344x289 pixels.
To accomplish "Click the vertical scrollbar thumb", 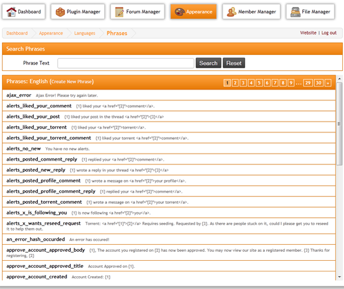I will click(339, 123).
